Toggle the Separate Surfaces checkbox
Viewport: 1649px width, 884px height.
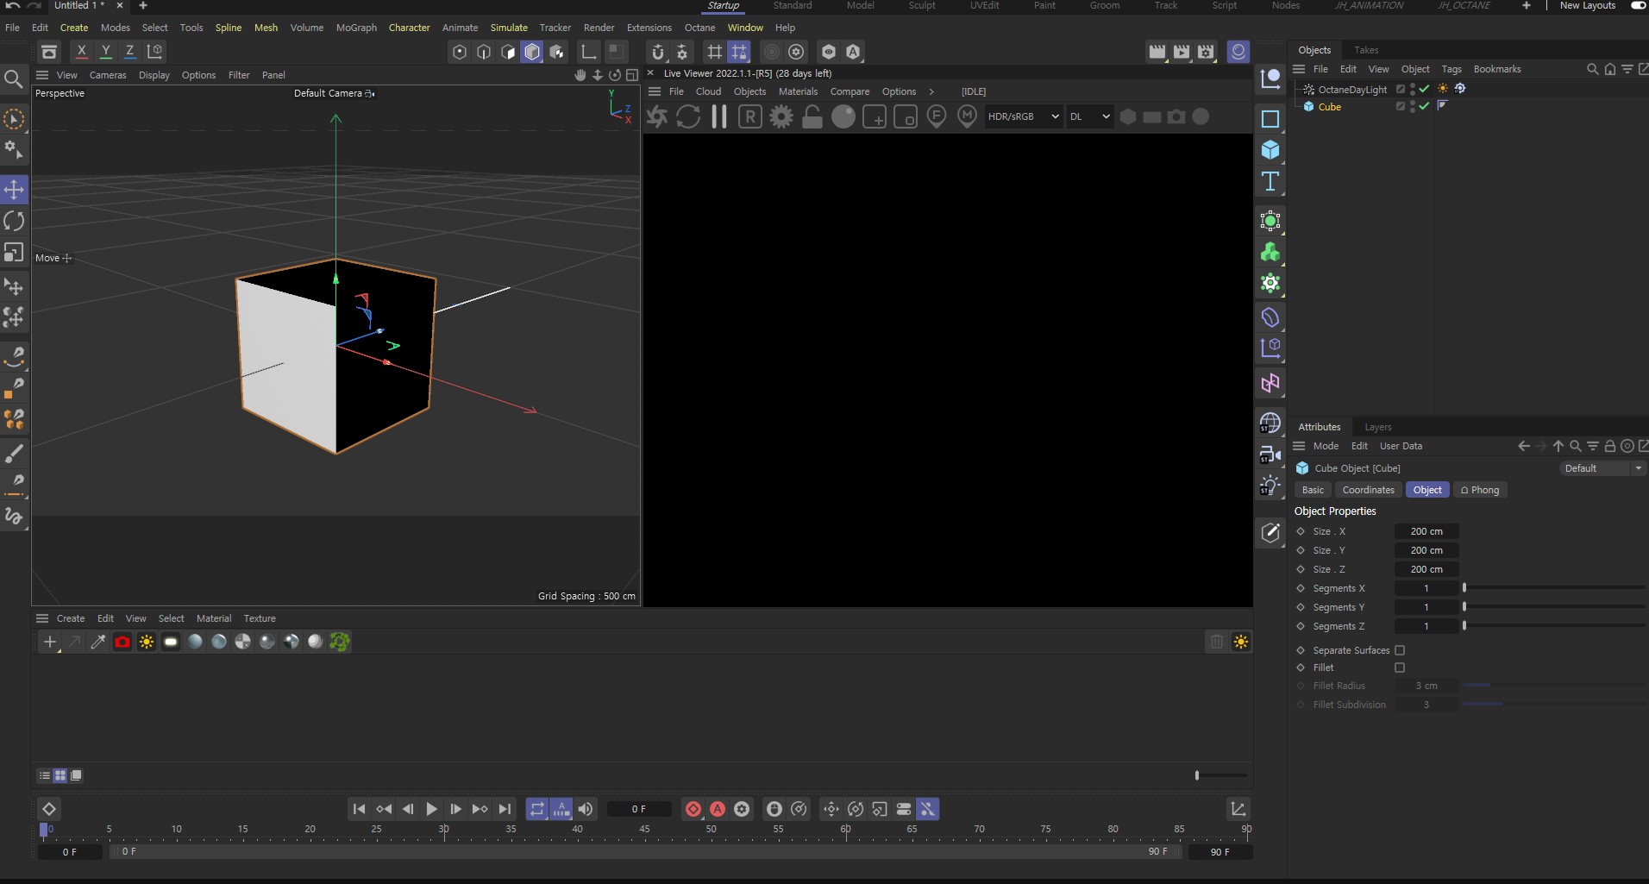pos(1400,650)
